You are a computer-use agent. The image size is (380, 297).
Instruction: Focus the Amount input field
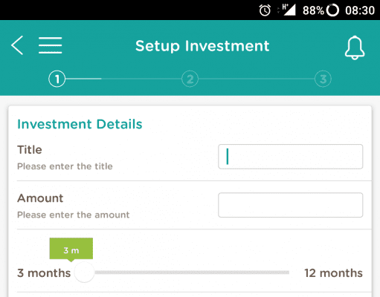(x=291, y=205)
